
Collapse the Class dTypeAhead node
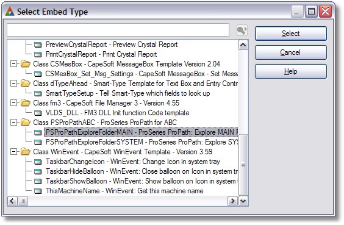[x=13, y=84]
